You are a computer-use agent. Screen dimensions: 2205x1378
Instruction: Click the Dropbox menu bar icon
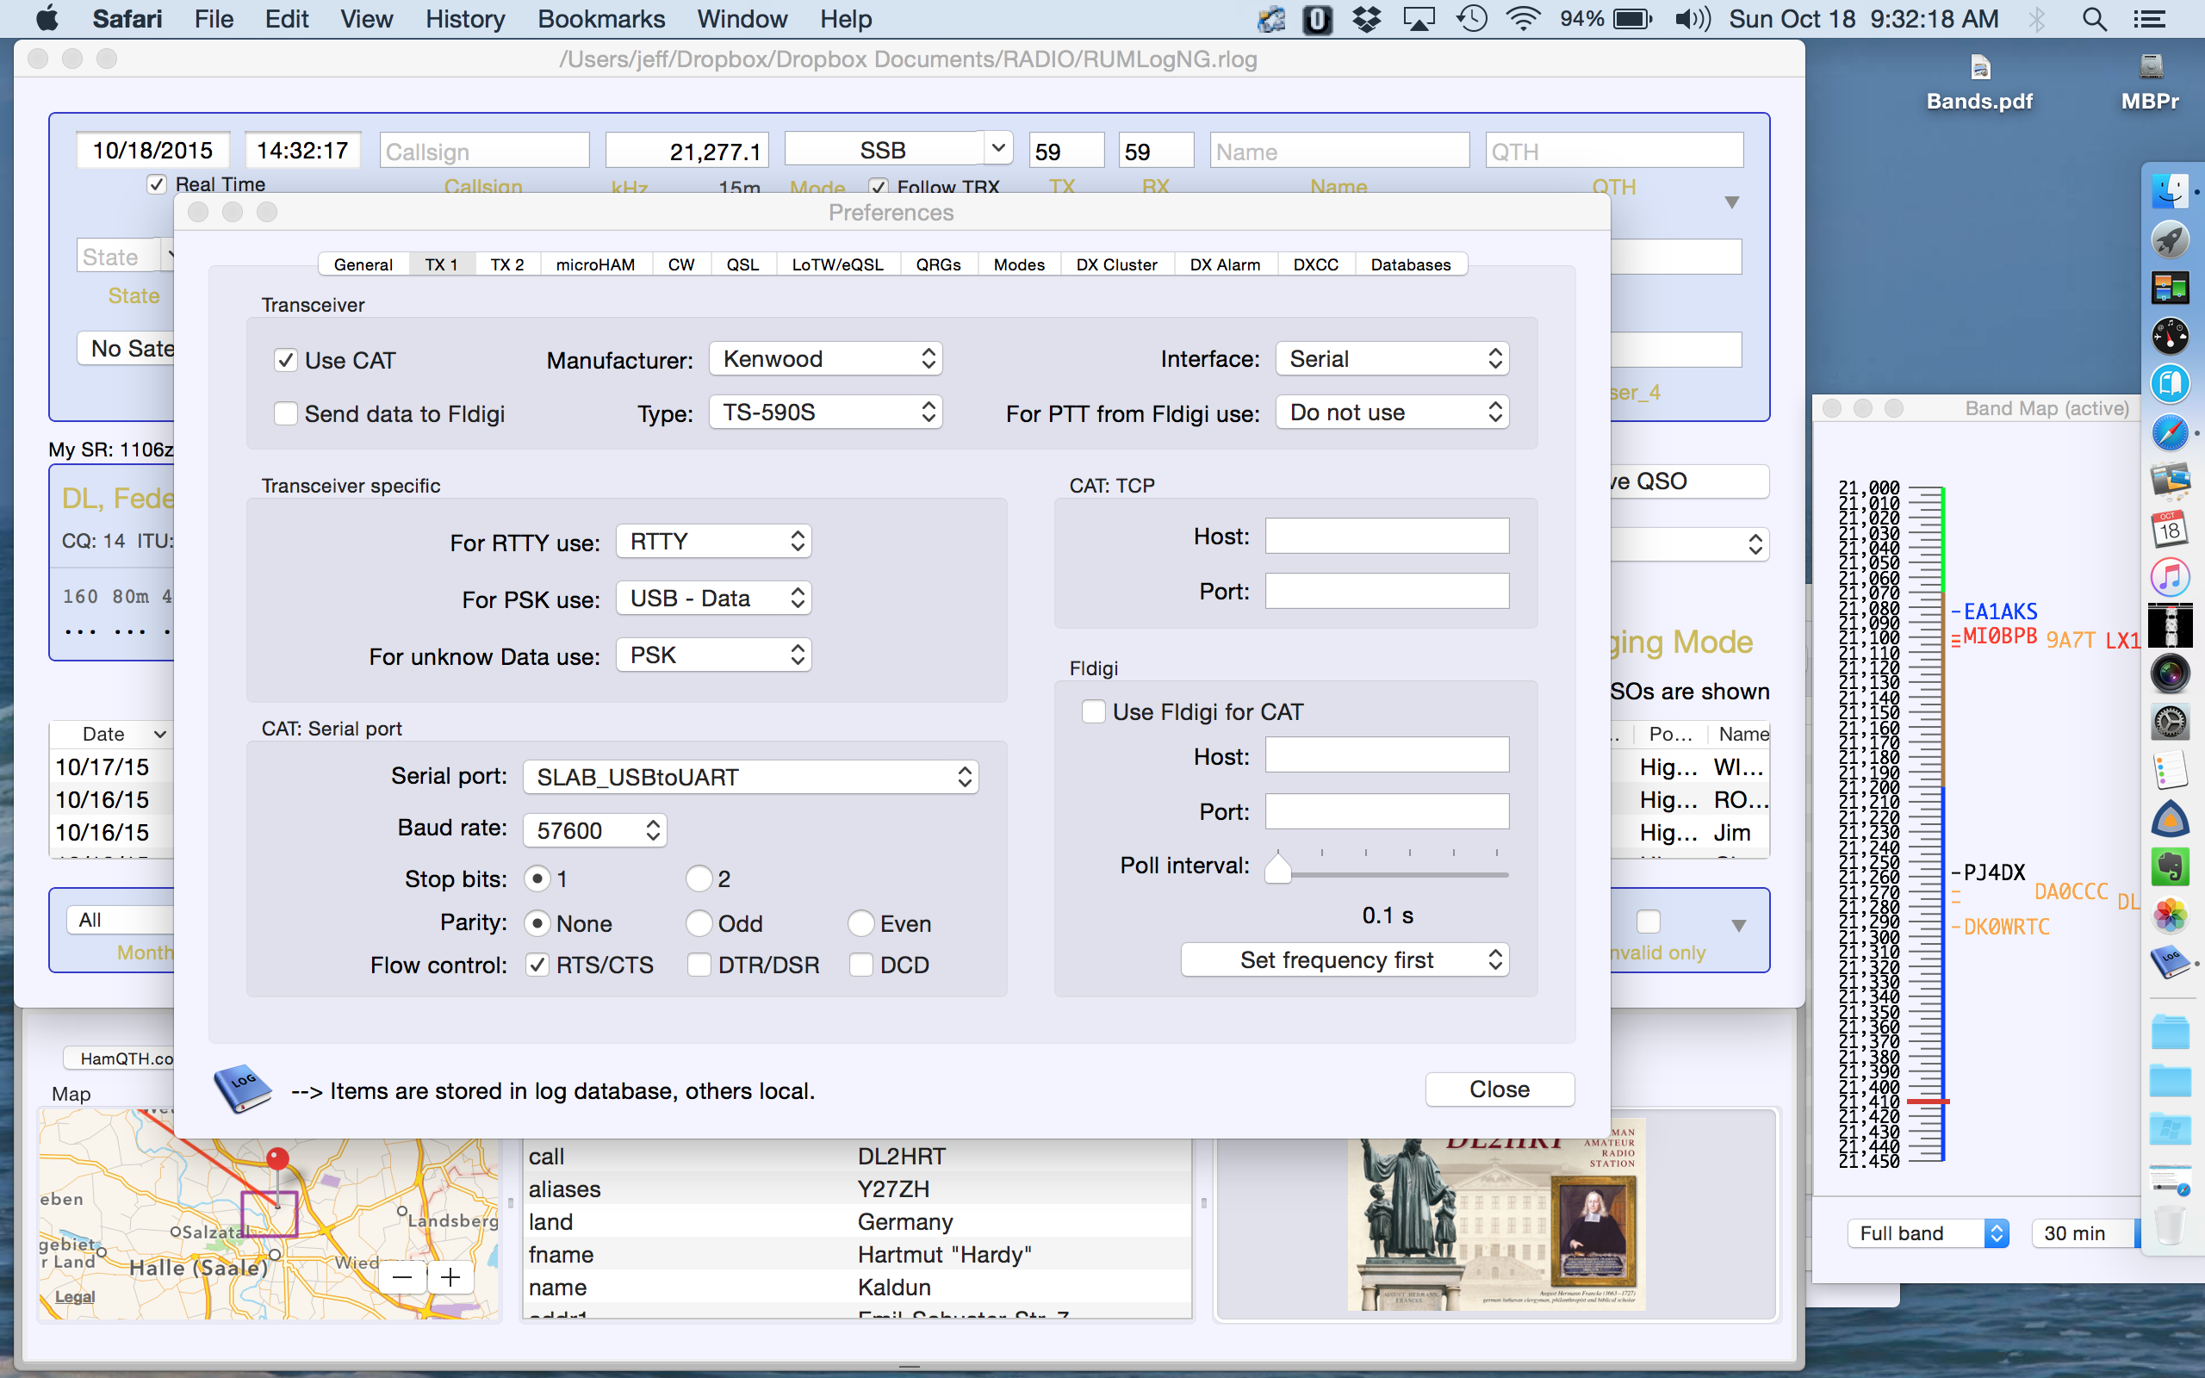pos(1366,19)
